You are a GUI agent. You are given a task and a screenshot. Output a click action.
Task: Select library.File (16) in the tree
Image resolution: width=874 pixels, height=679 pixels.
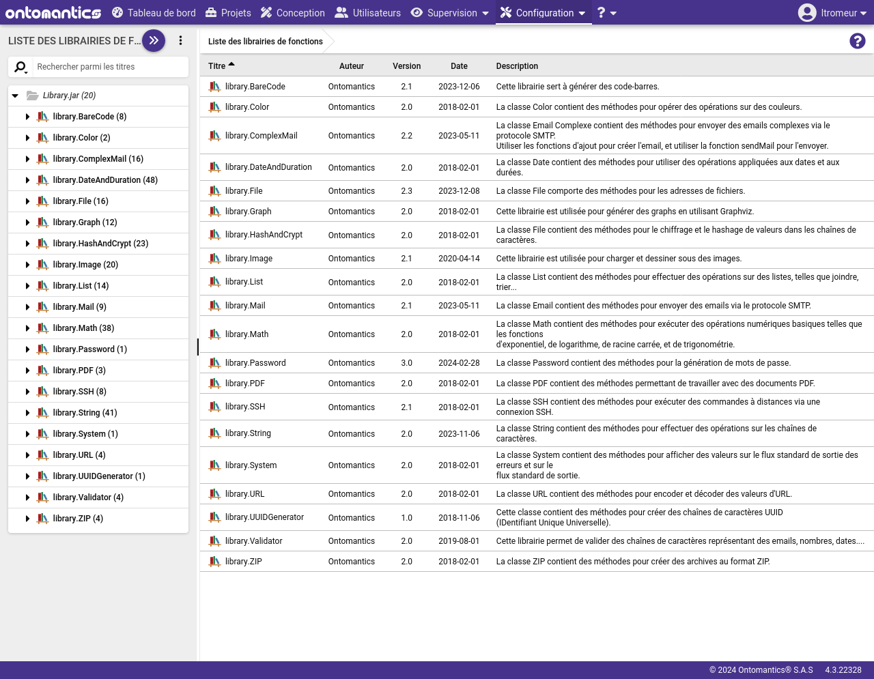[81, 201]
